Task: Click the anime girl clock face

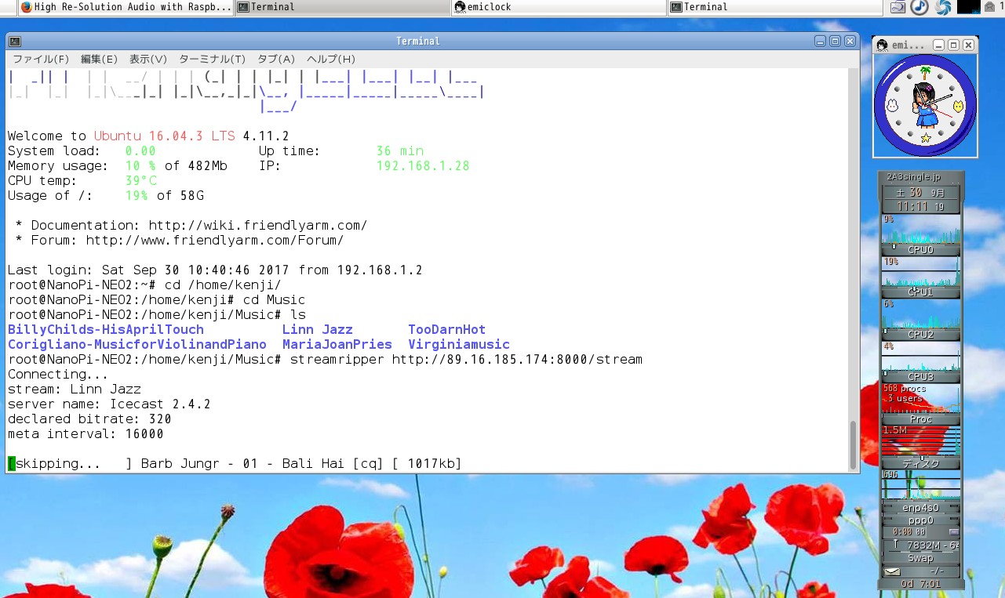Action: tap(925, 105)
